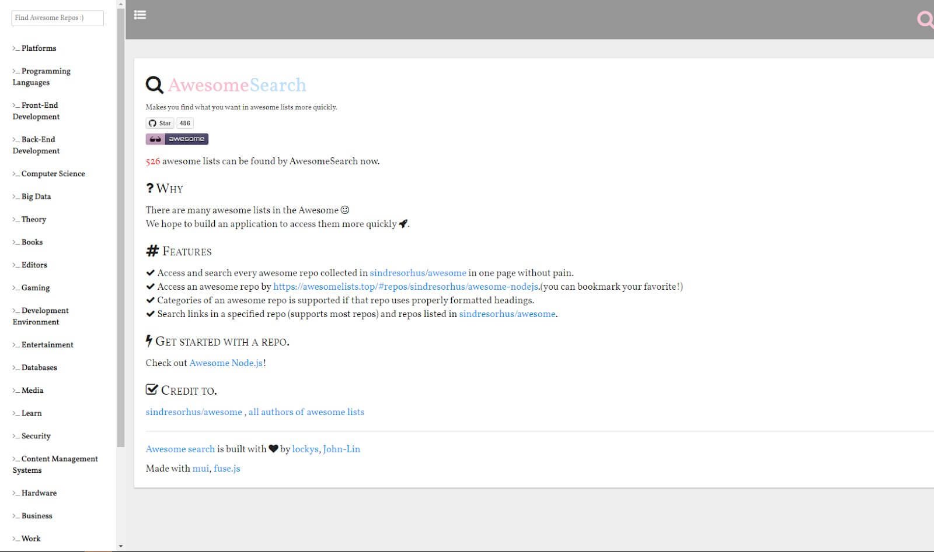Expand the Computer Science category
Screen dimensions: 934x552
pos(49,174)
